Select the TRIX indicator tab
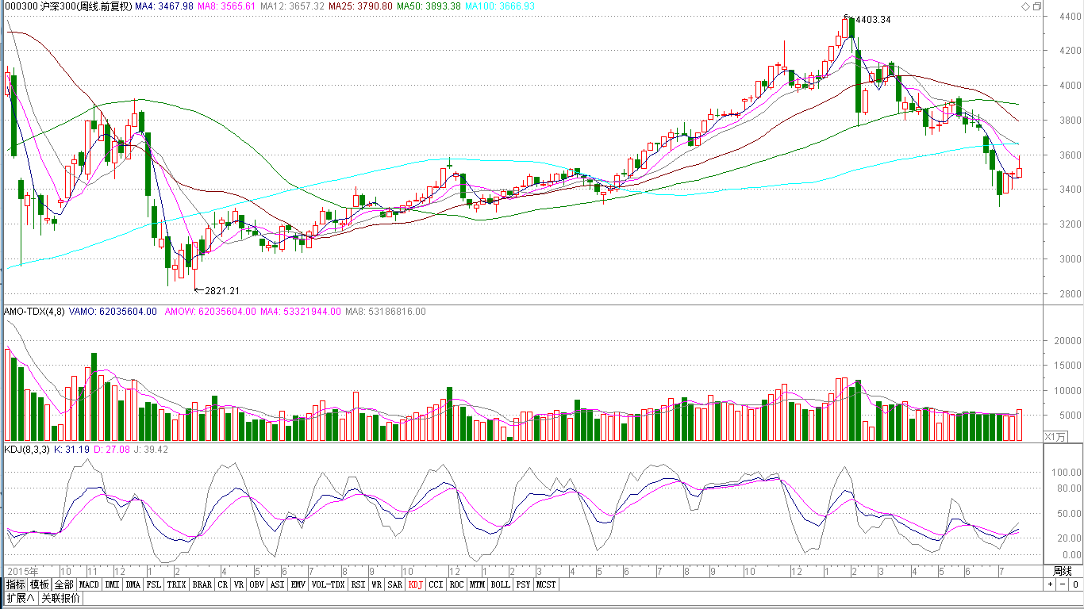 click(177, 584)
